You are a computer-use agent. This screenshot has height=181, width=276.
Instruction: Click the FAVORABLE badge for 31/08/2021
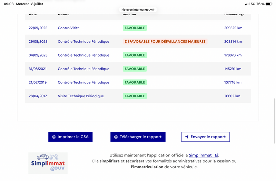[x=135, y=69]
